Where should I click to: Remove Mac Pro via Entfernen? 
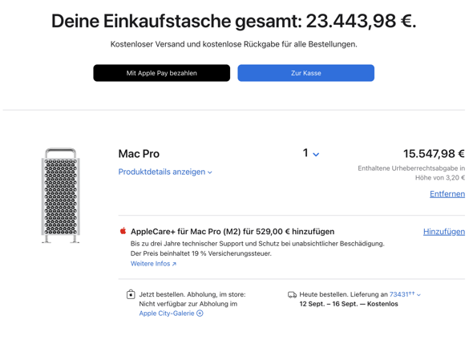[x=447, y=194]
